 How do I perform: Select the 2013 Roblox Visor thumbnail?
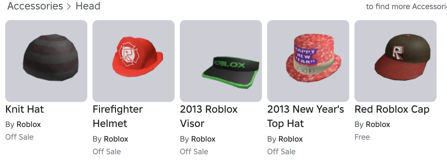point(221,61)
